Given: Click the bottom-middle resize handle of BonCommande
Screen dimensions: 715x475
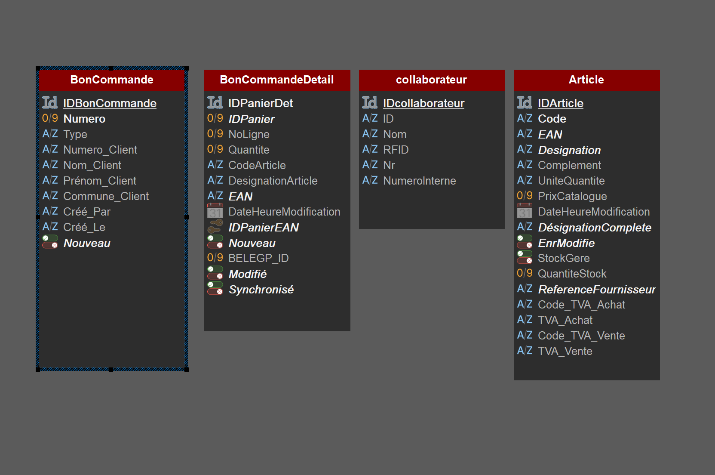Looking at the screenshot, I should point(111,370).
